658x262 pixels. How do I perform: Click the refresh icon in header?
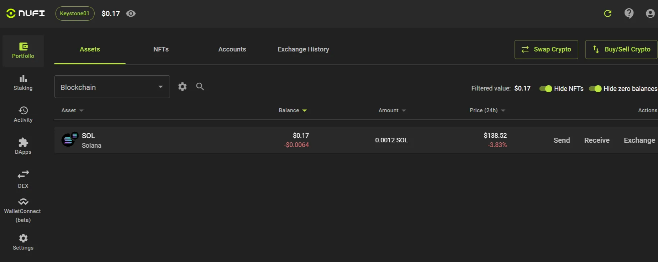point(607,13)
